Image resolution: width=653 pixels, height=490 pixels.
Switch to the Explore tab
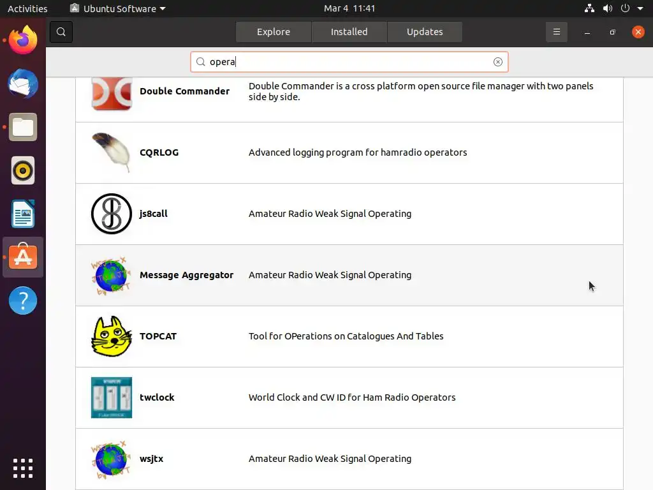pyautogui.click(x=273, y=32)
